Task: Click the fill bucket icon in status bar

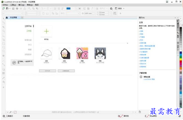Action: pos(119,116)
